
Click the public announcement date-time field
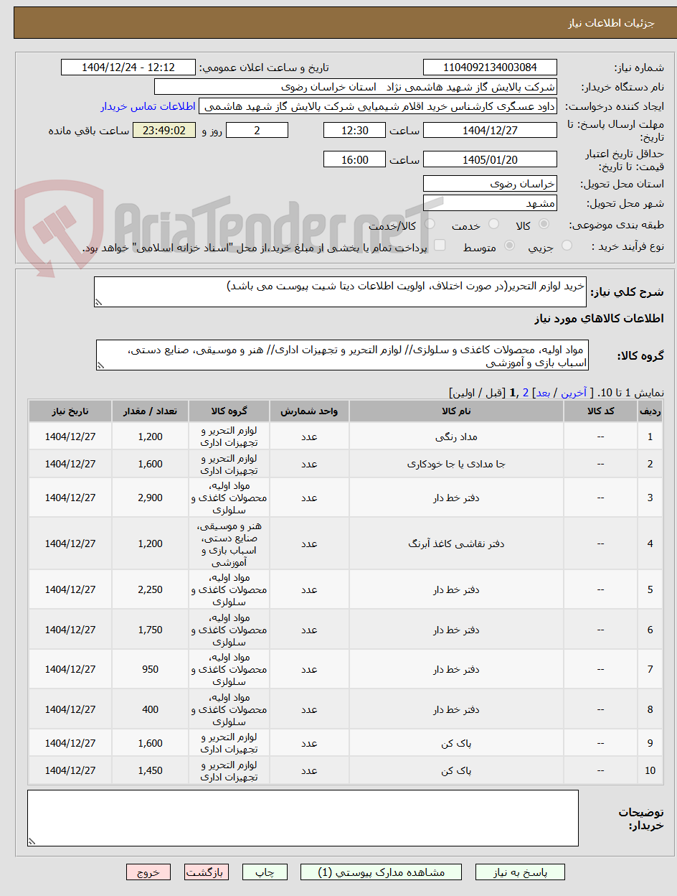click(128, 67)
